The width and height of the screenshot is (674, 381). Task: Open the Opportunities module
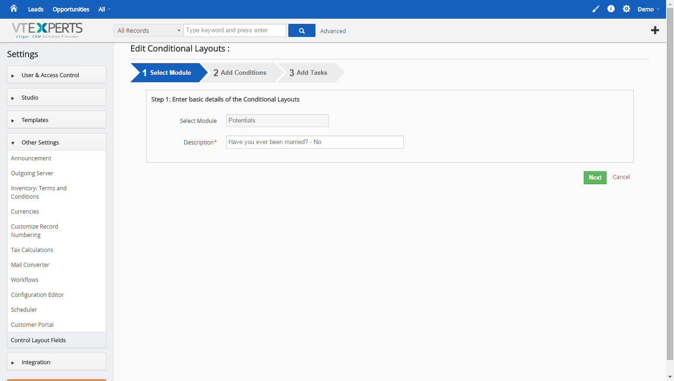pyautogui.click(x=71, y=9)
